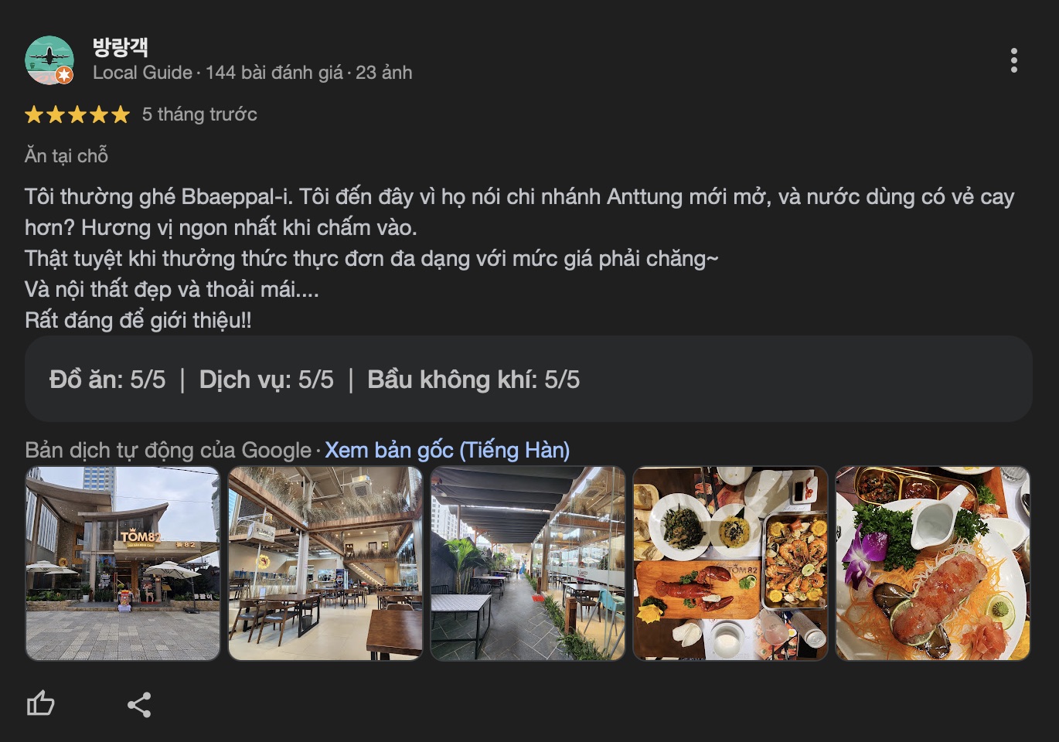
Task: View original via Xem bản gốc (Tiếng Hàn)
Action: [447, 450]
